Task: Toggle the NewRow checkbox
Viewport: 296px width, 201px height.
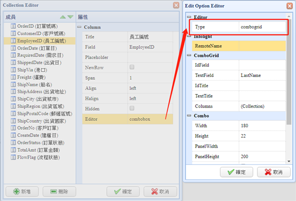Action: coord(132,67)
